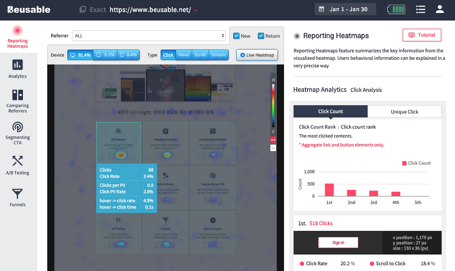Click the Live Heatmap button
Image resolution: width=455 pixels, height=271 pixels.
[x=257, y=55]
